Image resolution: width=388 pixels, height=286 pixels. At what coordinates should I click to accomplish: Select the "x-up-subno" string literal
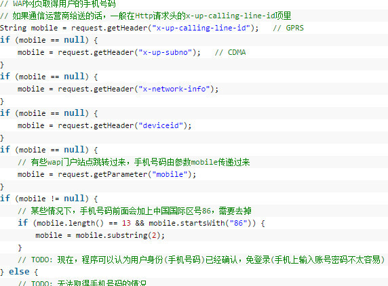(x=166, y=52)
